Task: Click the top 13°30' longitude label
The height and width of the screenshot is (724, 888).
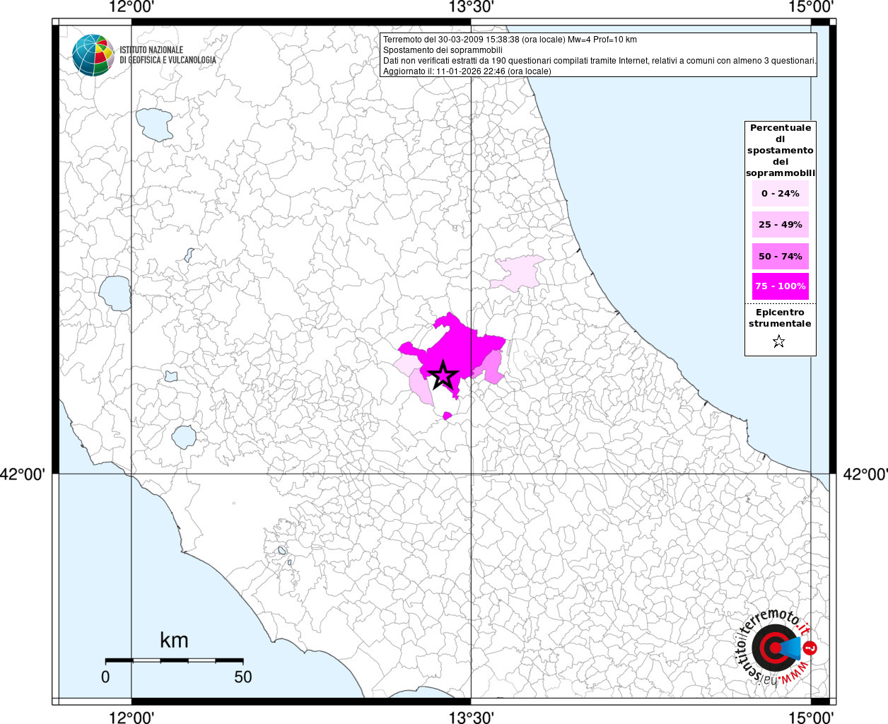Action: (x=471, y=8)
